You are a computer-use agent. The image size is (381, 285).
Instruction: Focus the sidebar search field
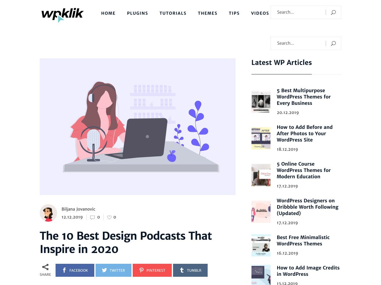tap(298, 43)
